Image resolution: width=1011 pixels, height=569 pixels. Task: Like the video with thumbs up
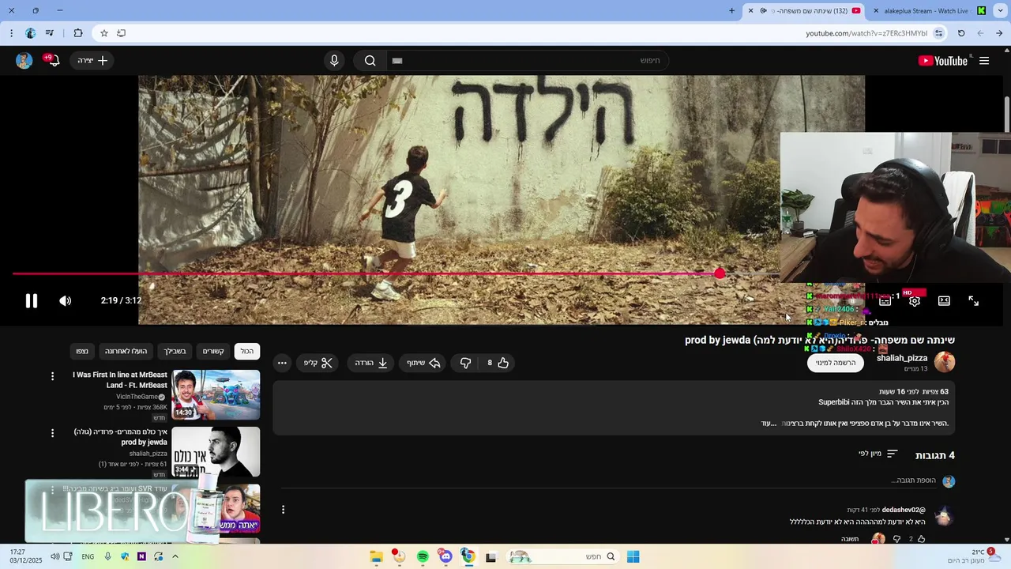[x=497, y=363]
